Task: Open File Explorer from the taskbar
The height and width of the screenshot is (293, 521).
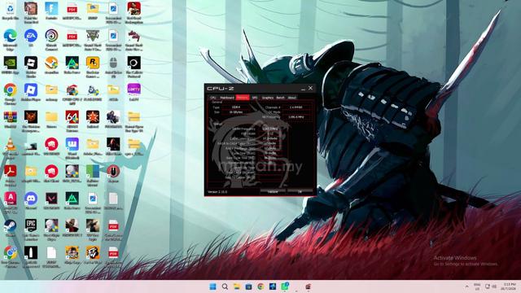Action: (x=237, y=286)
